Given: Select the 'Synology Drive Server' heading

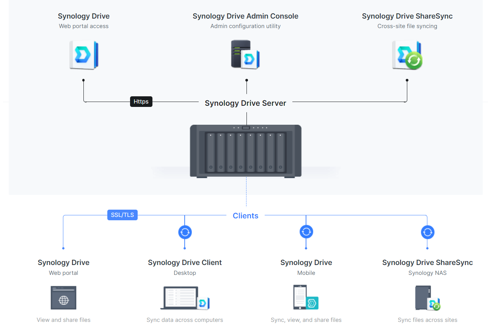Looking at the screenshot, I should tap(245, 103).
